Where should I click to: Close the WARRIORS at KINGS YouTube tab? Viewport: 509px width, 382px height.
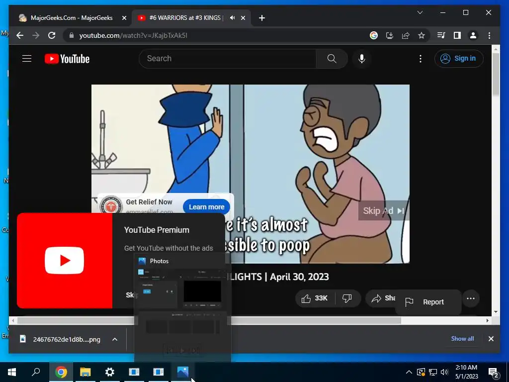pyautogui.click(x=243, y=18)
